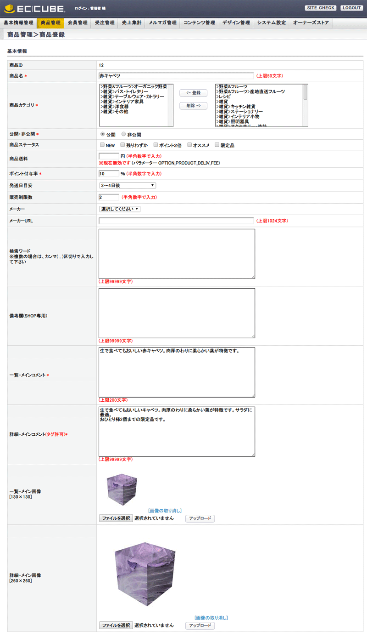Click the 商品名 input field
Image resolution: width=367 pixels, height=632 pixels.
tap(176, 76)
